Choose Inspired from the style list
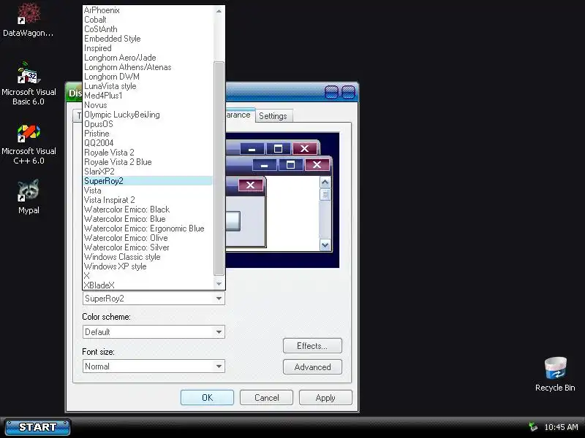The image size is (585, 438). (148, 48)
